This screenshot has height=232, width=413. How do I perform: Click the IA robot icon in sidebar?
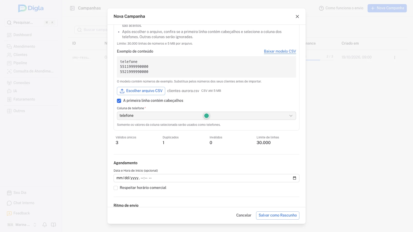(9, 91)
